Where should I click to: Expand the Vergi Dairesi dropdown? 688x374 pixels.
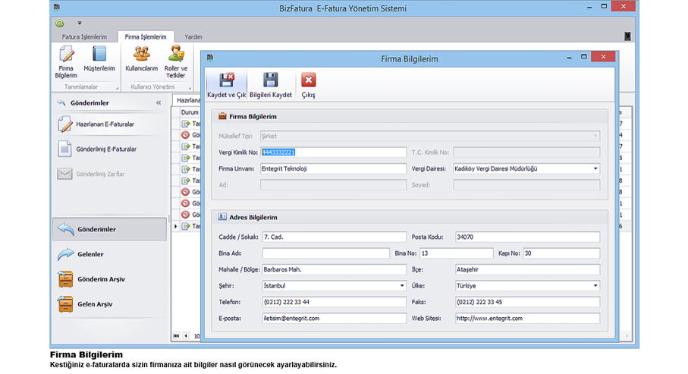[x=595, y=168]
